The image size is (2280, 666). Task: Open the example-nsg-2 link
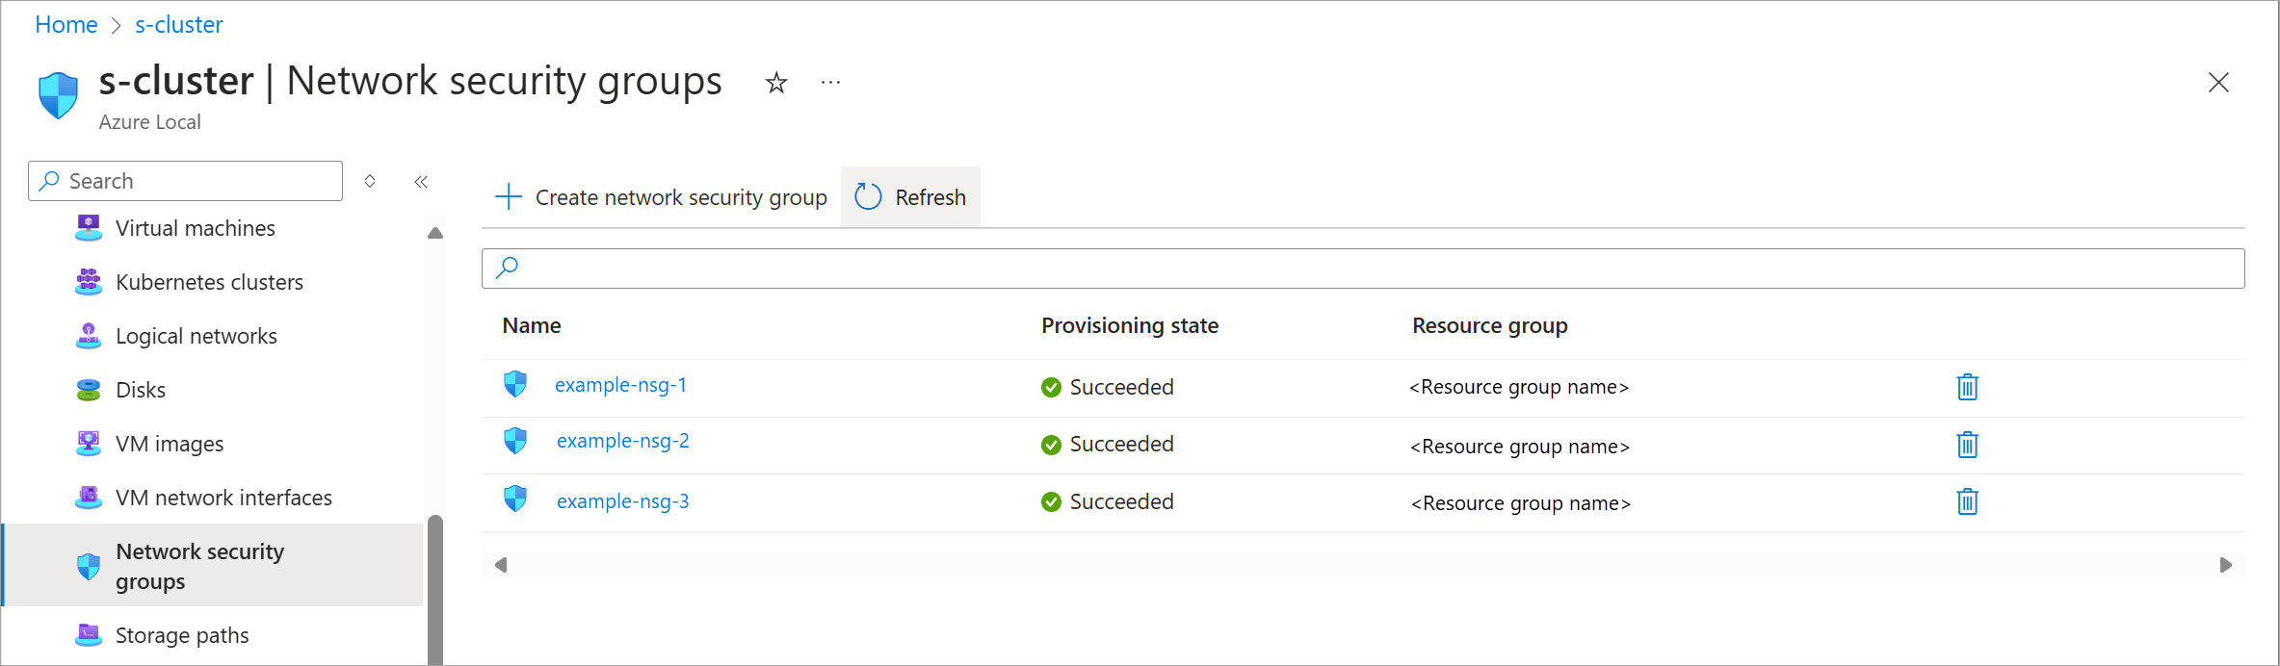pyautogui.click(x=623, y=441)
